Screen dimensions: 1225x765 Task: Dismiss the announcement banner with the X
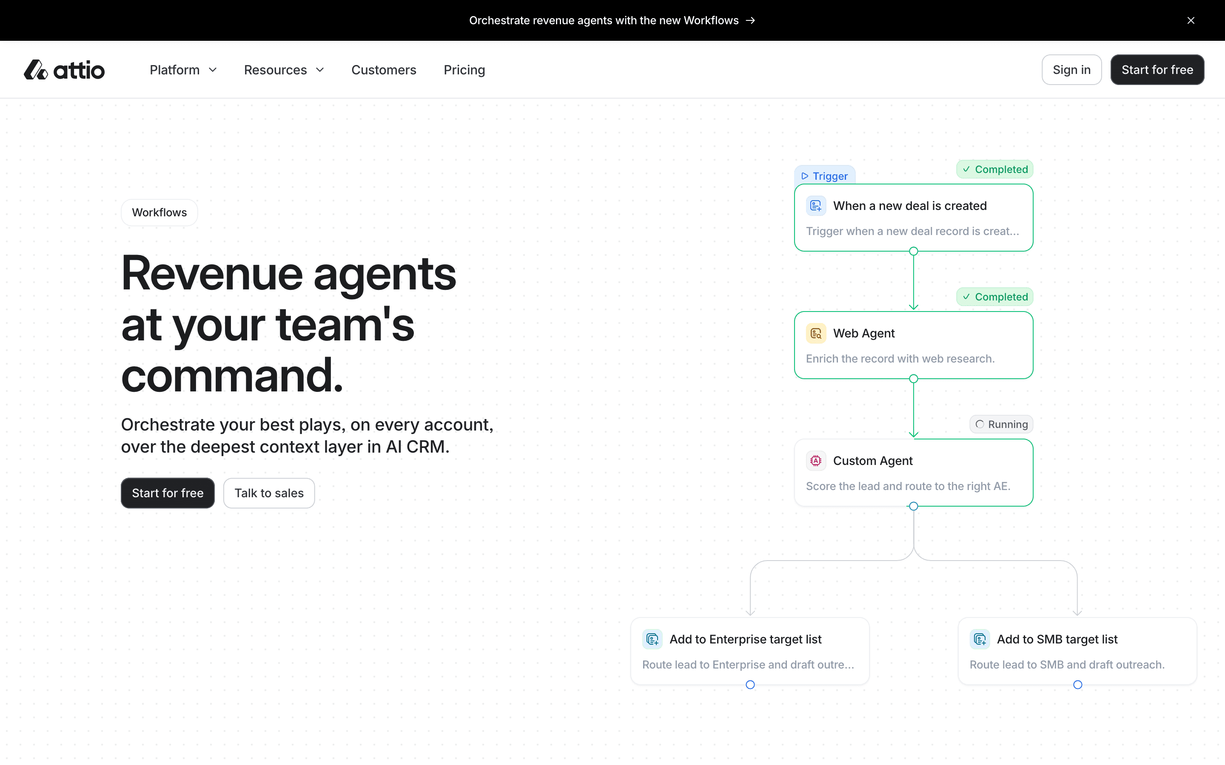point(1191,20)
